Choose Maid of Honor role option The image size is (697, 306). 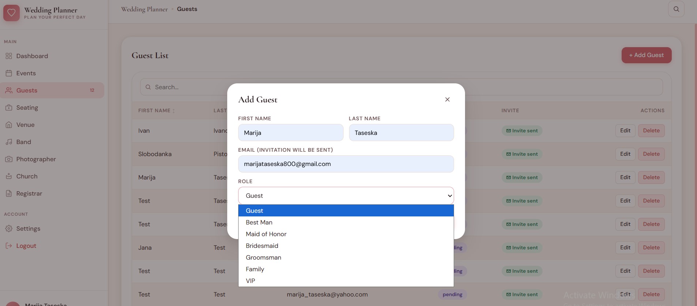266,234
